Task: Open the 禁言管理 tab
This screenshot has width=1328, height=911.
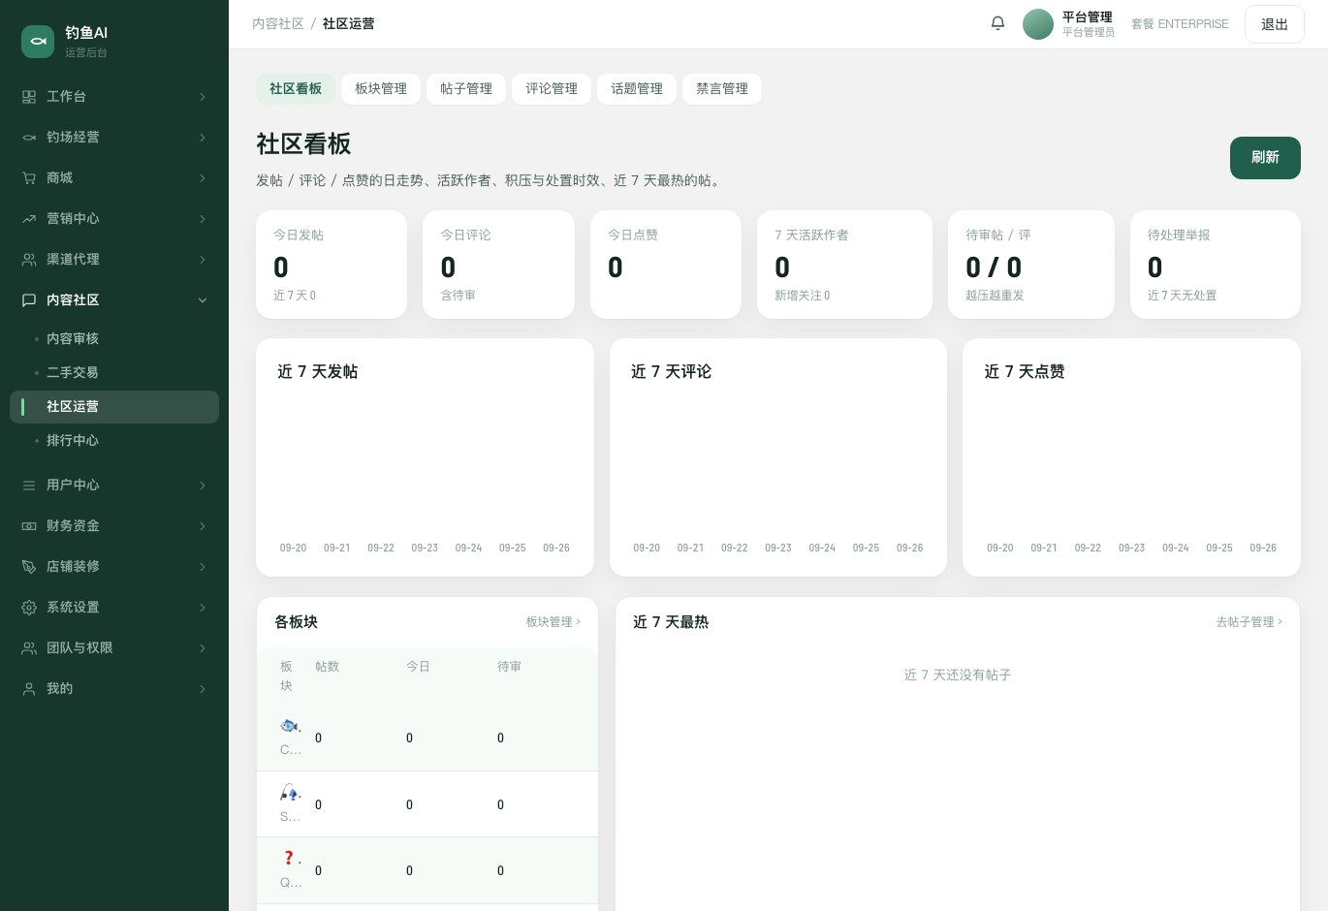Action: [x=722, y=89]
